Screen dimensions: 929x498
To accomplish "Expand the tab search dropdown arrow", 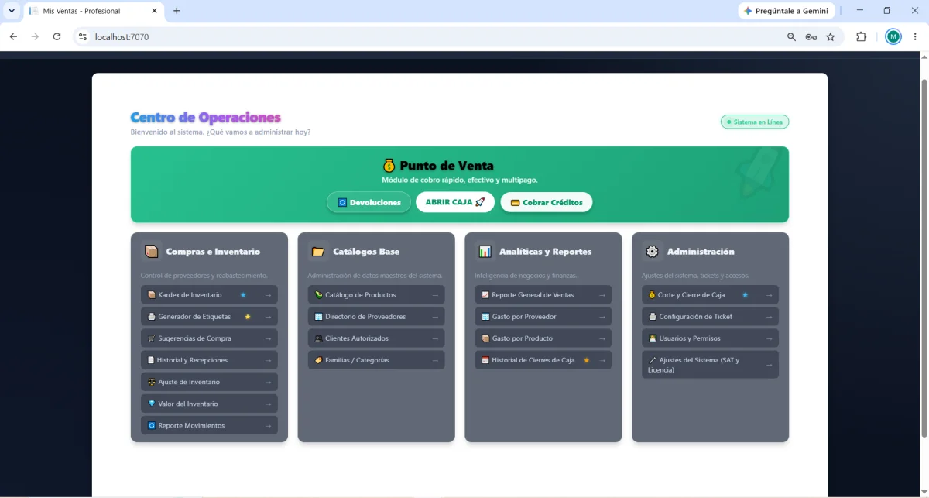I will [x=12, y=11].
